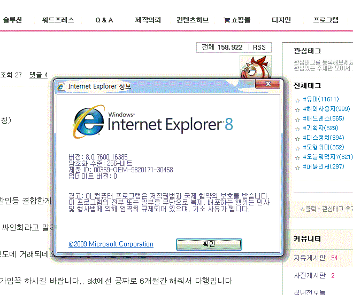Open the 워드프레스 menu
The width and height of the screenshot is (353, 295).
pyautogui.click(x=58, y=20)
